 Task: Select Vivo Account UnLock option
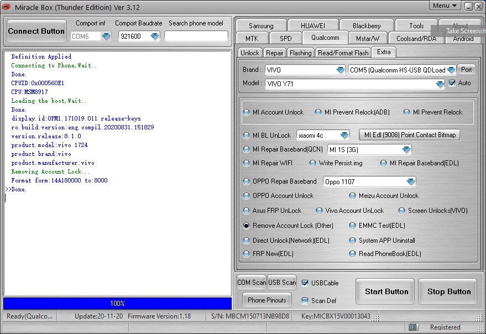319,211
